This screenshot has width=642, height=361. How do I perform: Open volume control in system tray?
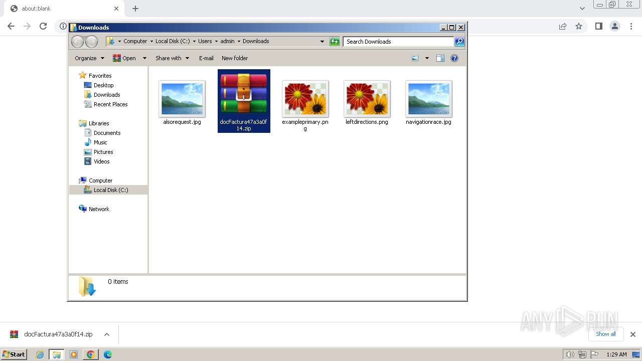tap(570, 354)
